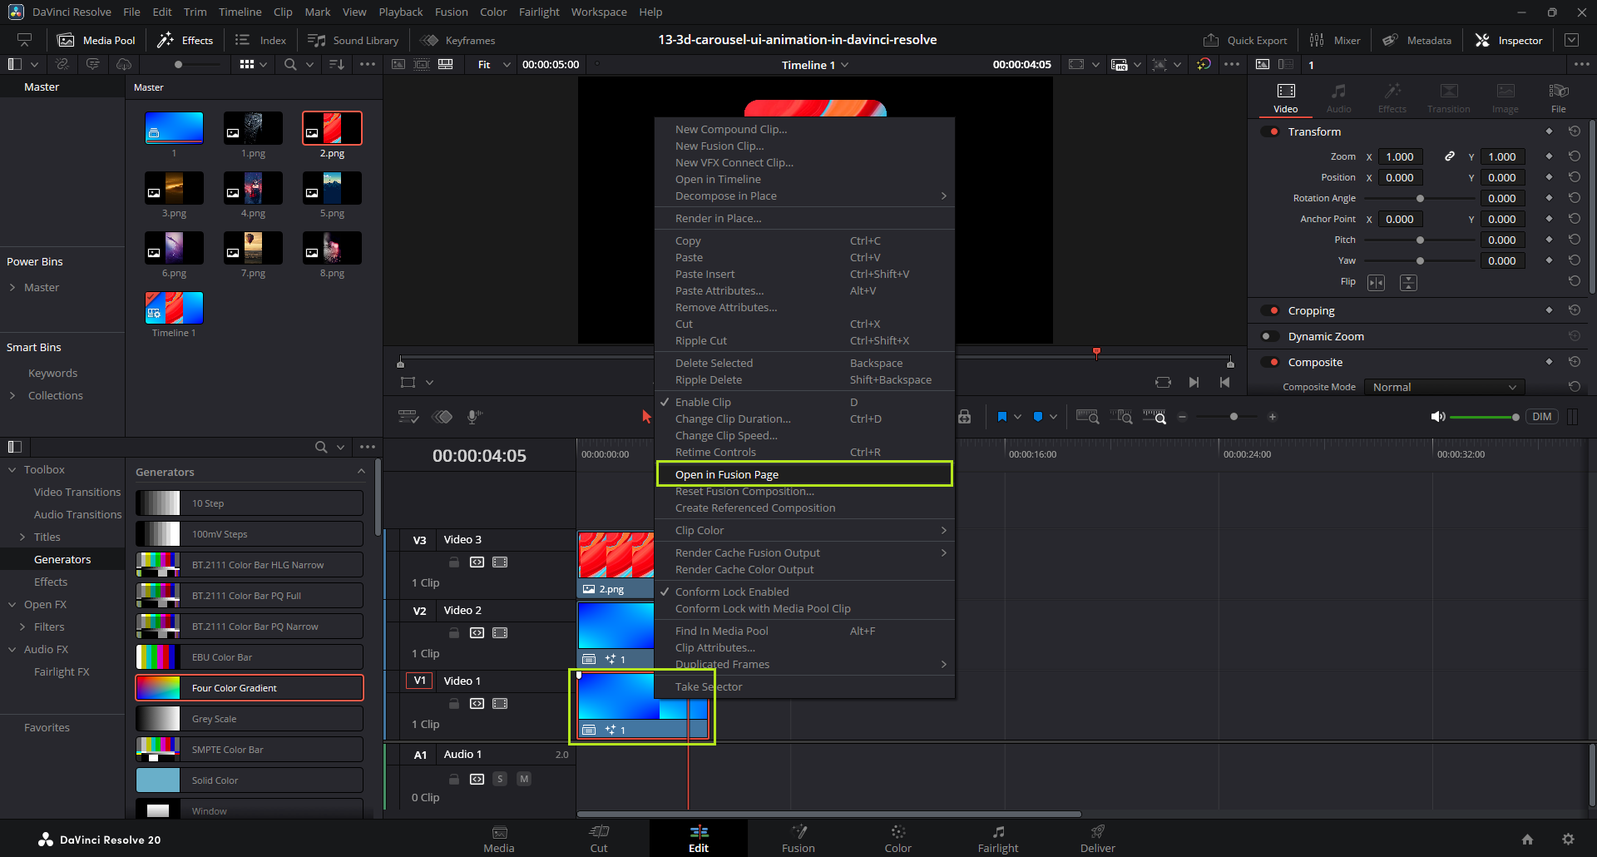Screen dimensions: 1597x857
Task: Toggle the Dynamic Zoom switch
Action: (x=1269, y=336)
